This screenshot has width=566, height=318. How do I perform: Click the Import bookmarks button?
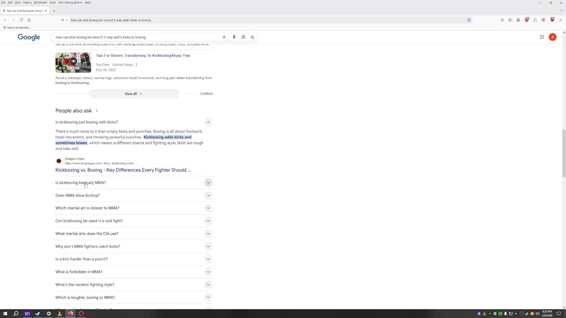16,27
